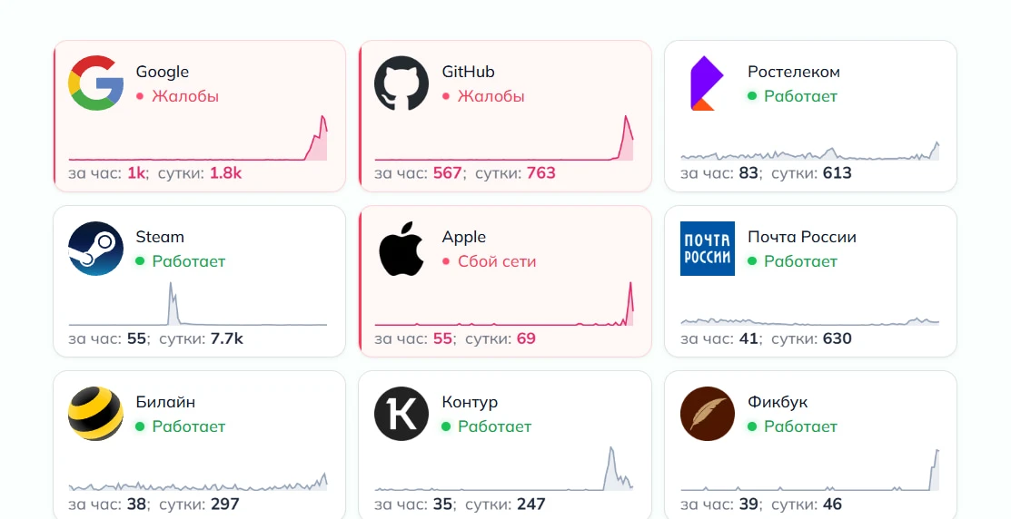This screenshot has height=519, width=1011.
Task: Click the Контур K logo
Action: point(401,414)
